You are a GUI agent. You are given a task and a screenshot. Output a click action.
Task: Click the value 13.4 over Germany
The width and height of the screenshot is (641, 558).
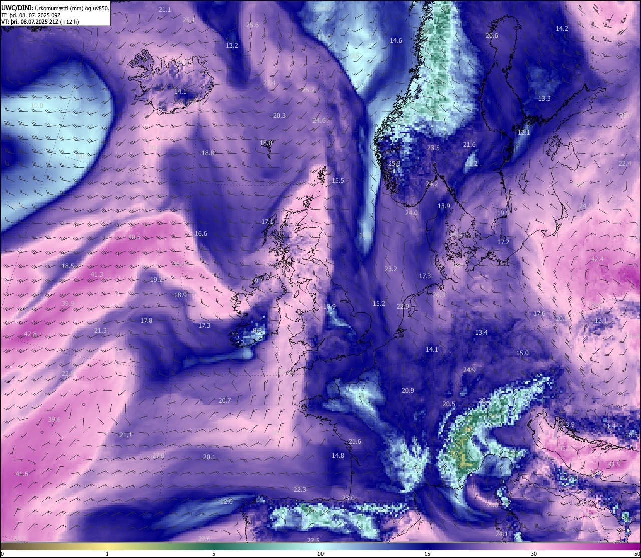(x=481, y=332)
